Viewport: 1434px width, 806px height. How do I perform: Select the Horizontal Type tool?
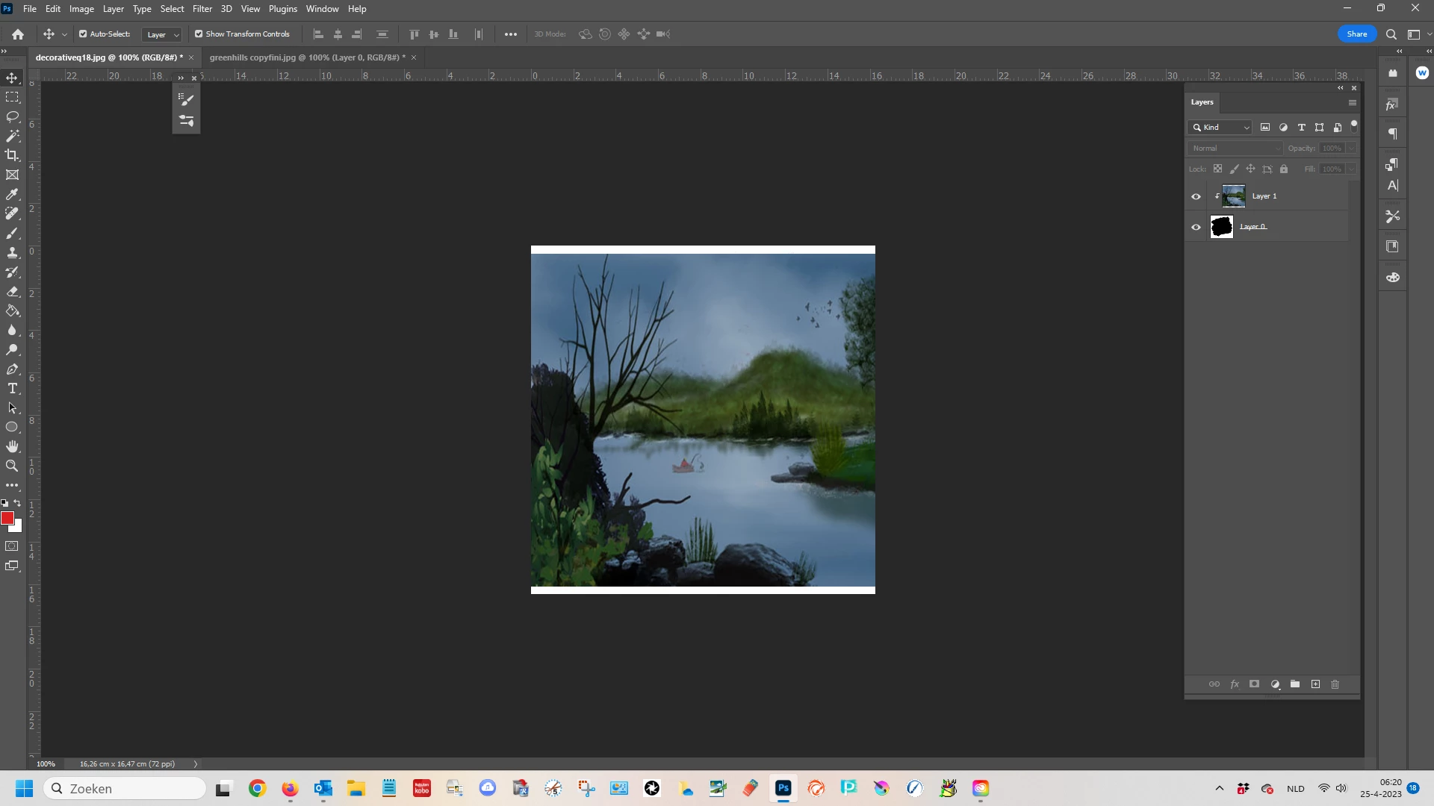pyautogui.click(x=12, y=389)
